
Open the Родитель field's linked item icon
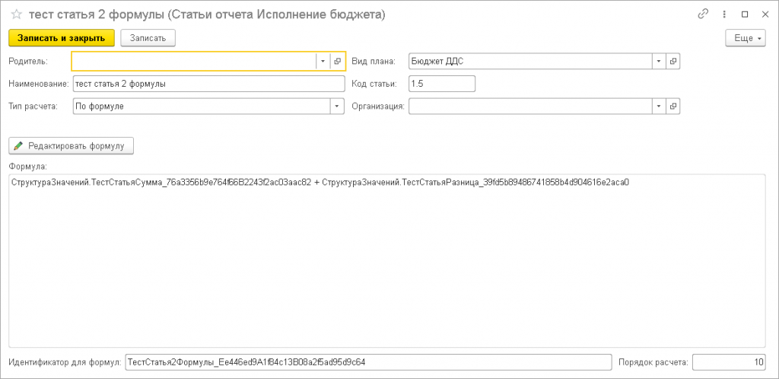(337, 61)
